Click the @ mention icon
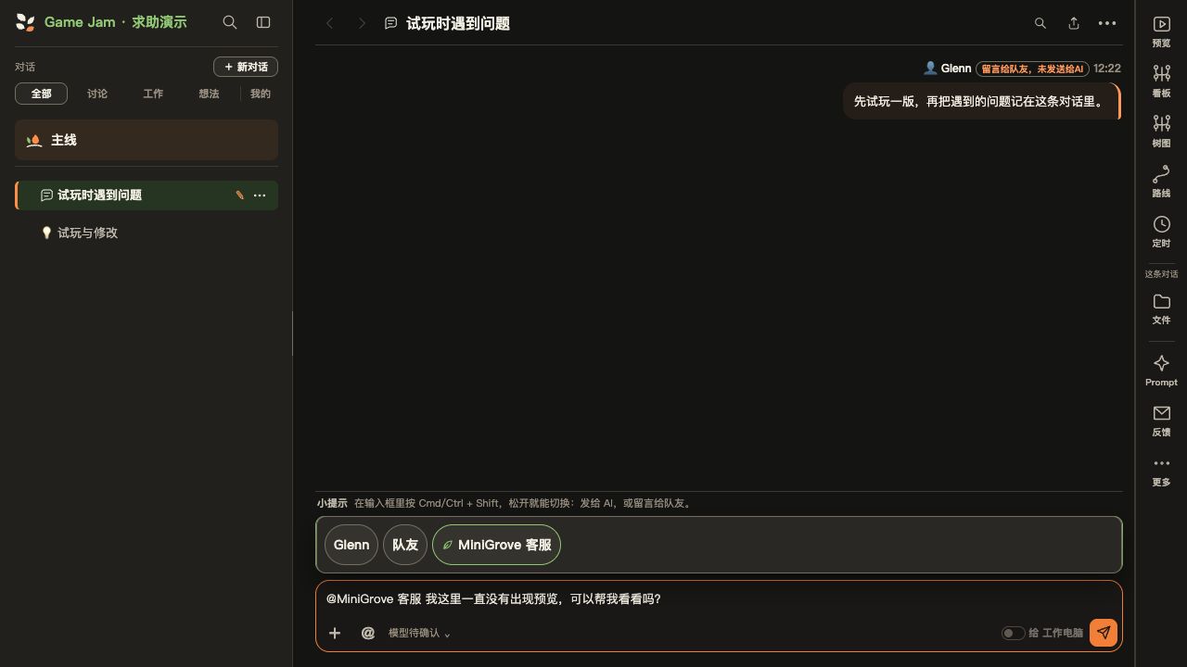The image size is (1187, 667). coord(368,633)
